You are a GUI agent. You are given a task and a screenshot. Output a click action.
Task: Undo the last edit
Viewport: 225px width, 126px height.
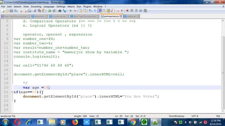pos(50,11)
